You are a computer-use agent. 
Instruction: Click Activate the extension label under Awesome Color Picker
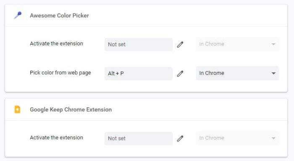point(56,44)
